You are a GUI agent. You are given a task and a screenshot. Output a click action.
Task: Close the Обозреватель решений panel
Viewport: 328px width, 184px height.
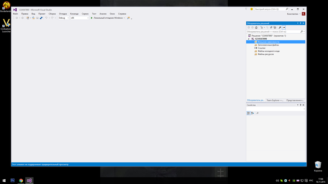(303, 23)
